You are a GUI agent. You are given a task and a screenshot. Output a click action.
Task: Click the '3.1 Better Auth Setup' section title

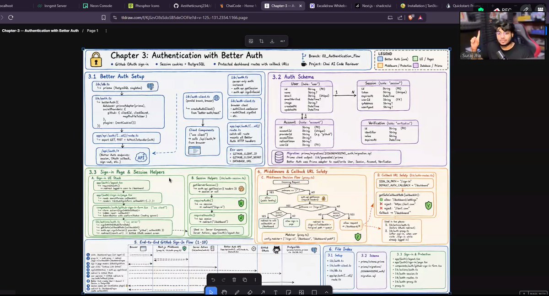tap(116, 76)
